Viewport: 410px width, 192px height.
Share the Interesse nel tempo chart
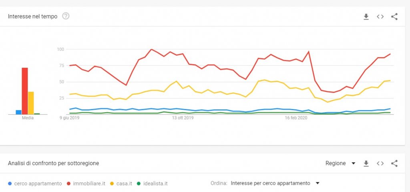point(394,16)
